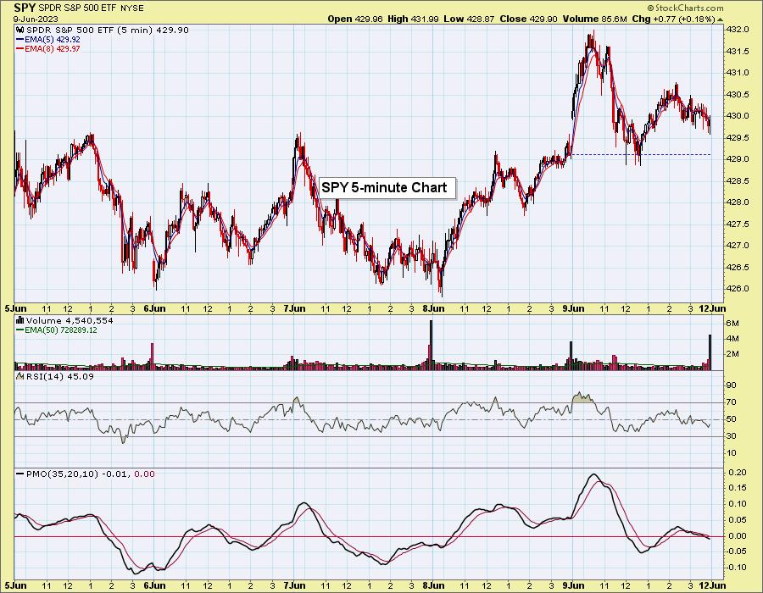Click the 432.0 price axis label
Image resolution: width=763 pixels, height=593 pixels.
pyautogui.click(x=738, y=30)
